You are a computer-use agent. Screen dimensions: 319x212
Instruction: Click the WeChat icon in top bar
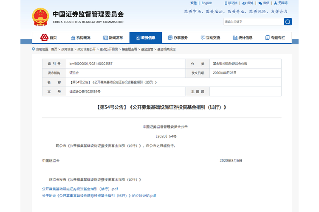tap(260, 3)
